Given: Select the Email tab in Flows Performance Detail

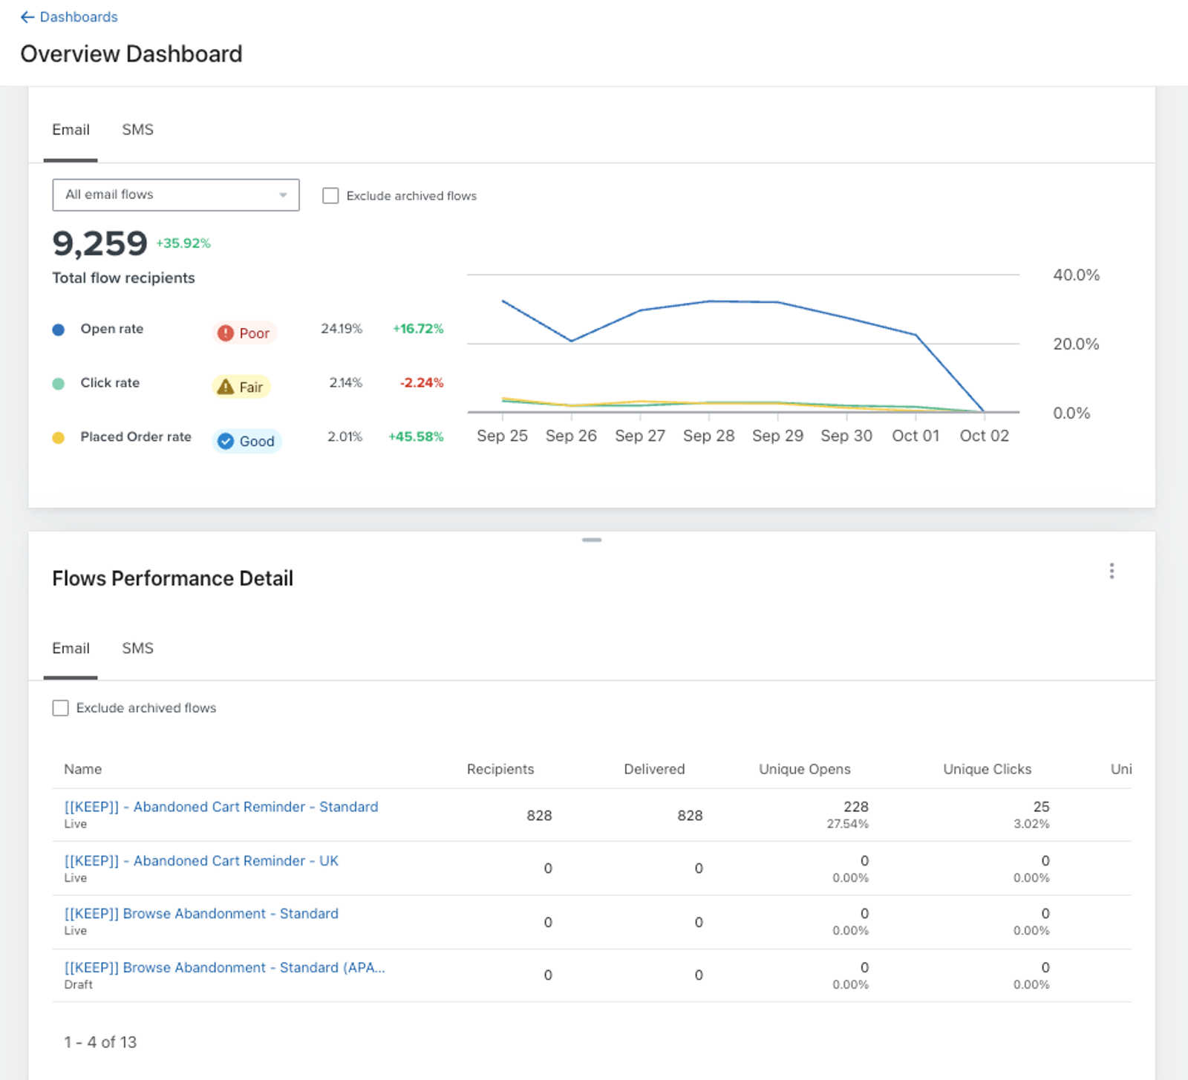Looking at the screenshot, I should click(x=71, y=648).
